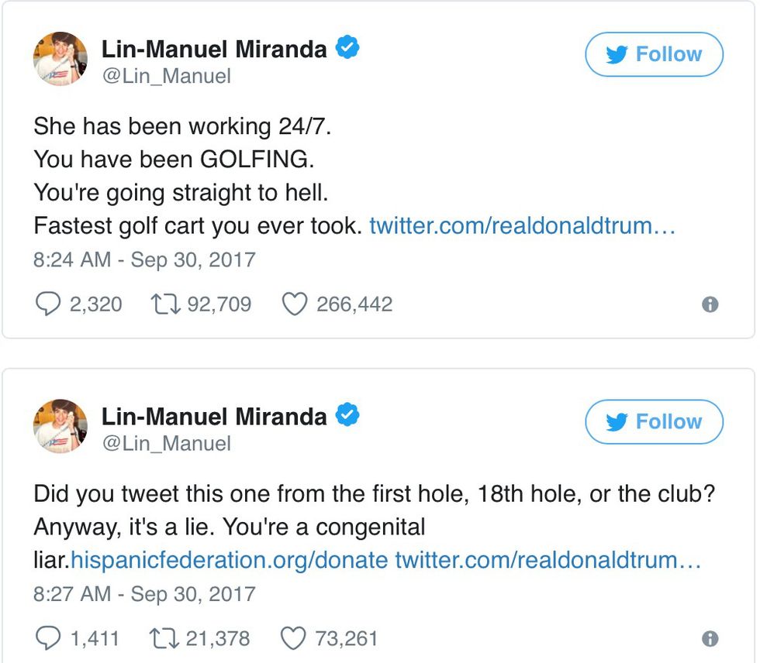
Task: Click the verified badge in the first tweet
Action: pos(347,49)
